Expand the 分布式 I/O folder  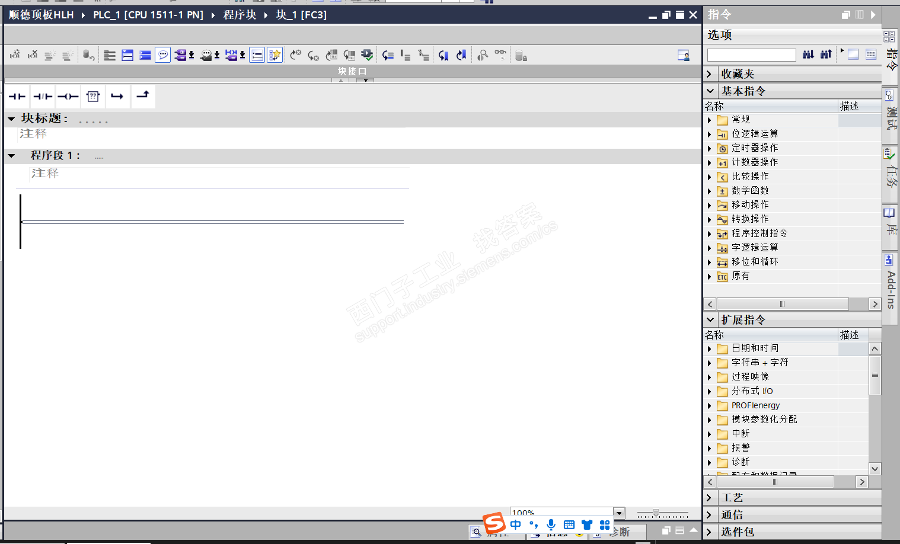710,391
